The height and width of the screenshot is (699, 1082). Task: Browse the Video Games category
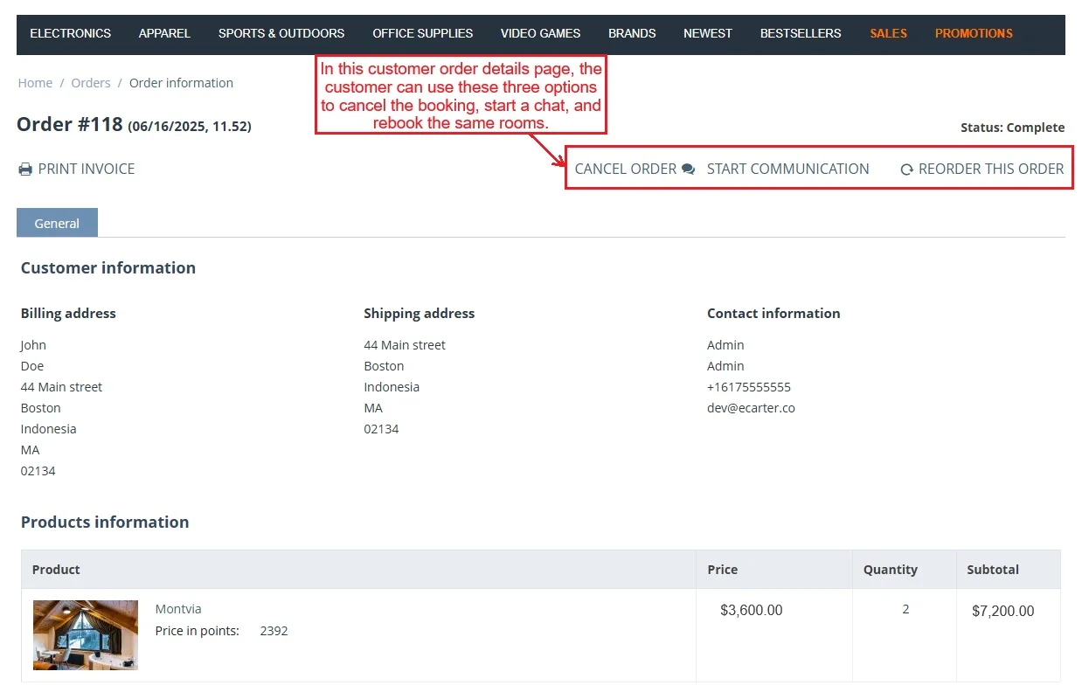pos(540,33)
